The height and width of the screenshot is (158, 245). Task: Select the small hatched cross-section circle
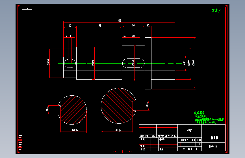(72, 110)
